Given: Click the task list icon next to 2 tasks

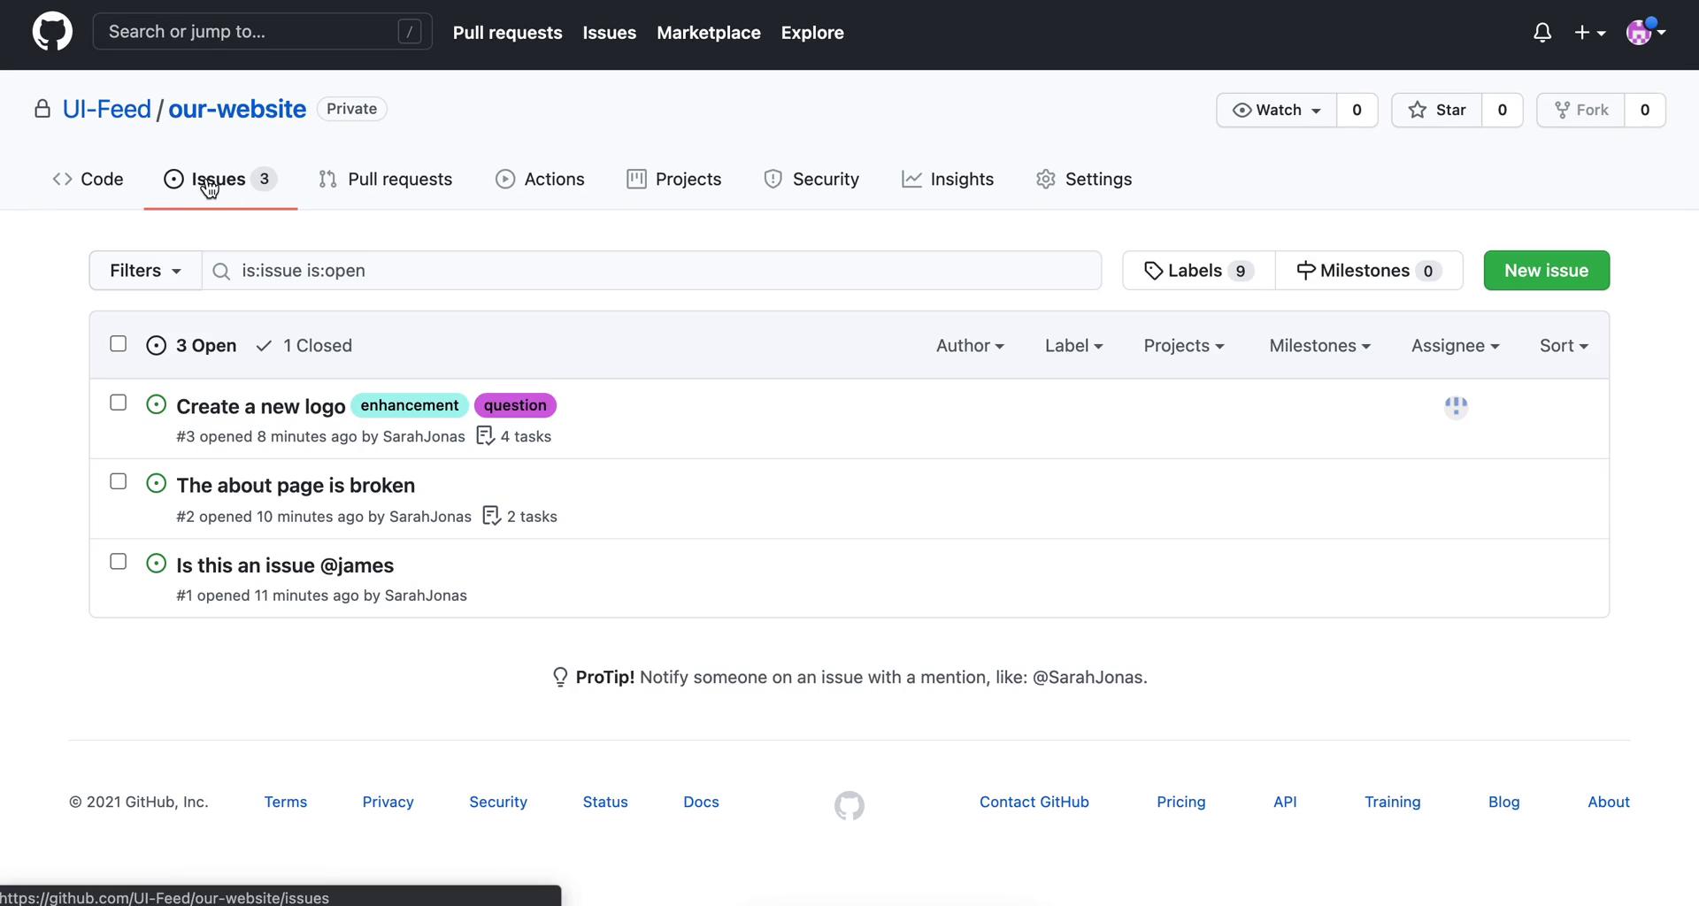Looking at the screenshot, I should pos(492,515).
